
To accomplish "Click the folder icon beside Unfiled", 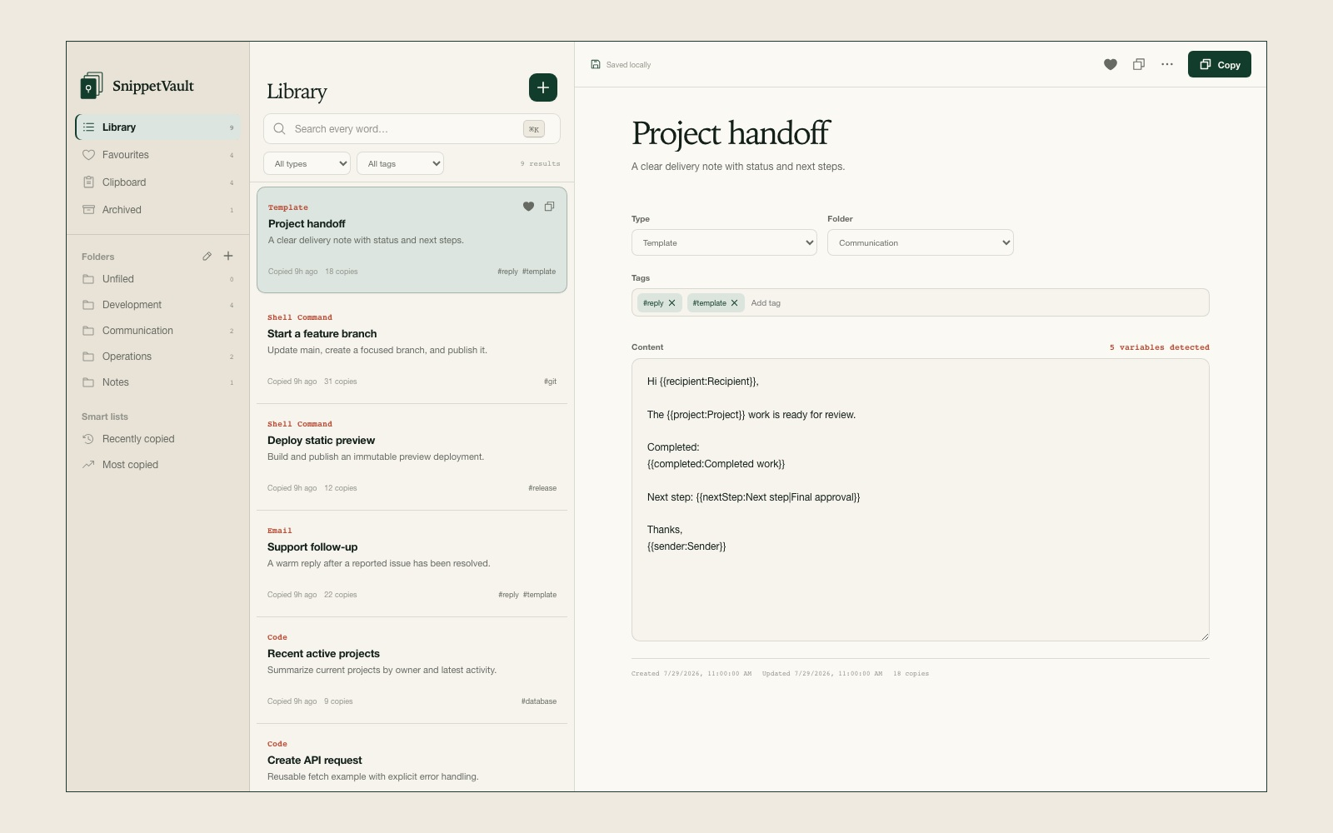I will click(x=88, y=279).
